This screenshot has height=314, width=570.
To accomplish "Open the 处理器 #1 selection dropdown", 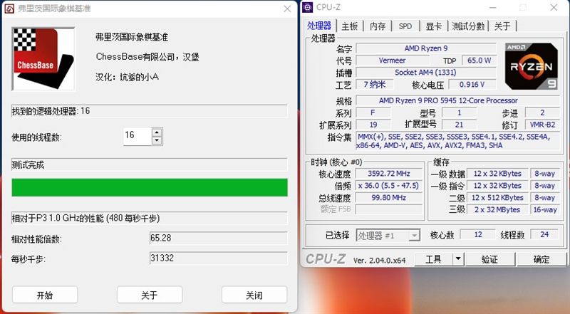I will coord(388,236).
